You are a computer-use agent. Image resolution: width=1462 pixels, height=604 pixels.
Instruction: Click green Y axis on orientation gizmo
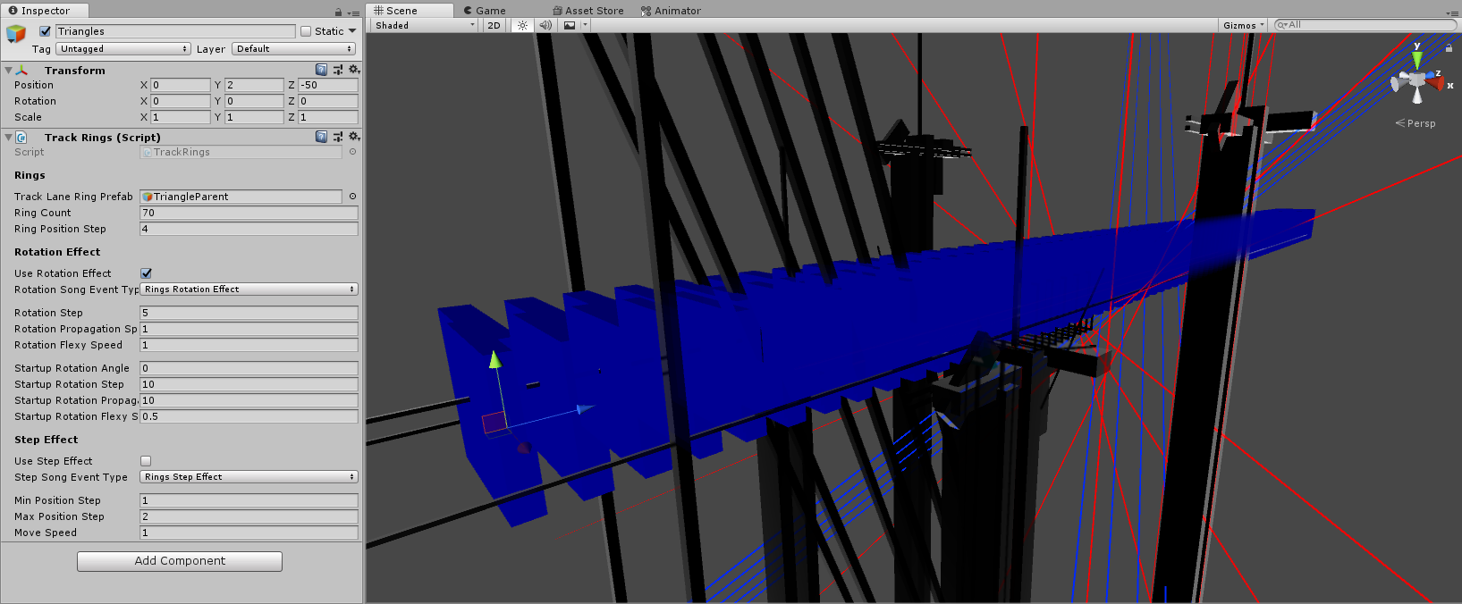tap(1416, 60)
